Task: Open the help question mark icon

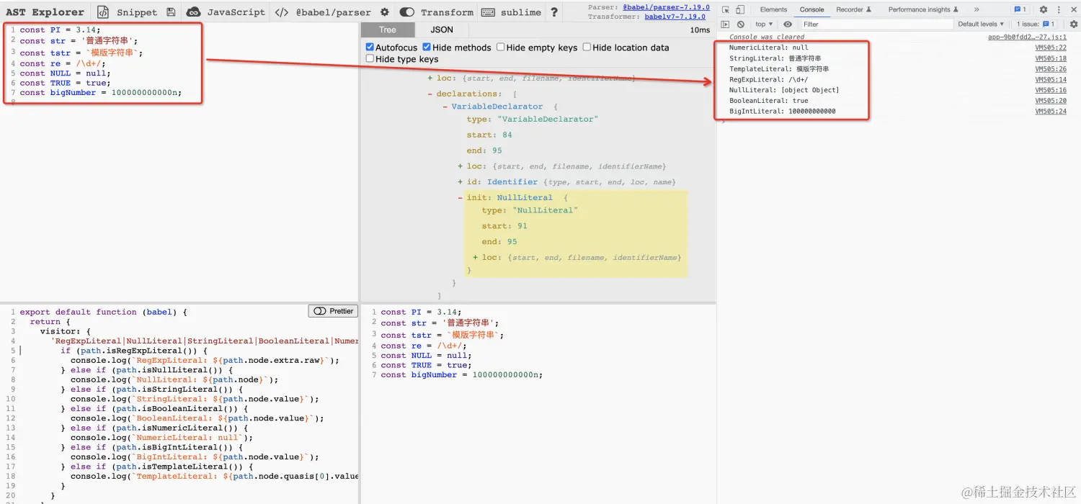Action: tap(554, 12)
